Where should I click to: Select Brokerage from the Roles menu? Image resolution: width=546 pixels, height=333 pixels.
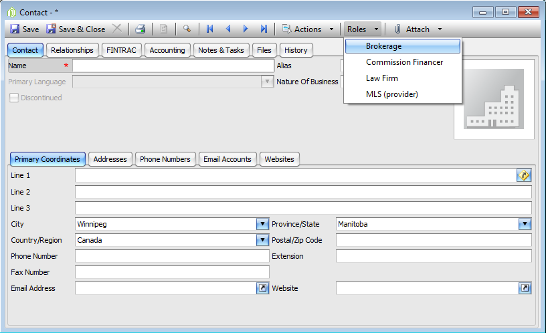pos(403,46)
